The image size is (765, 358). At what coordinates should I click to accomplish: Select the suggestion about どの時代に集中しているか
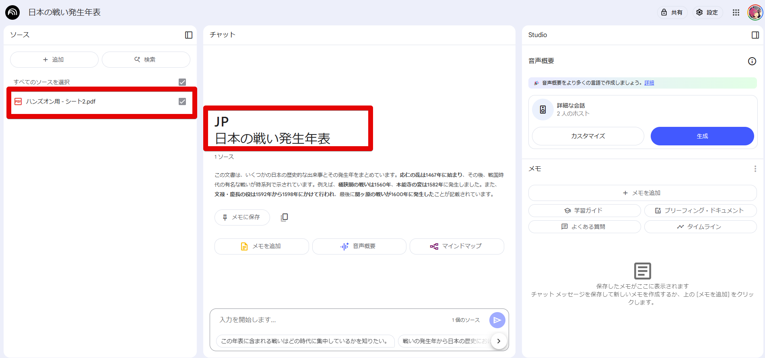click(x=305, y=341)
